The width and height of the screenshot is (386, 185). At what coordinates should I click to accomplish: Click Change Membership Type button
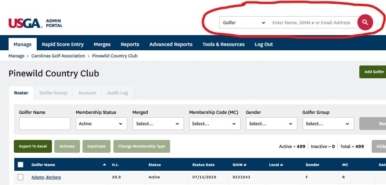point(142,146)
